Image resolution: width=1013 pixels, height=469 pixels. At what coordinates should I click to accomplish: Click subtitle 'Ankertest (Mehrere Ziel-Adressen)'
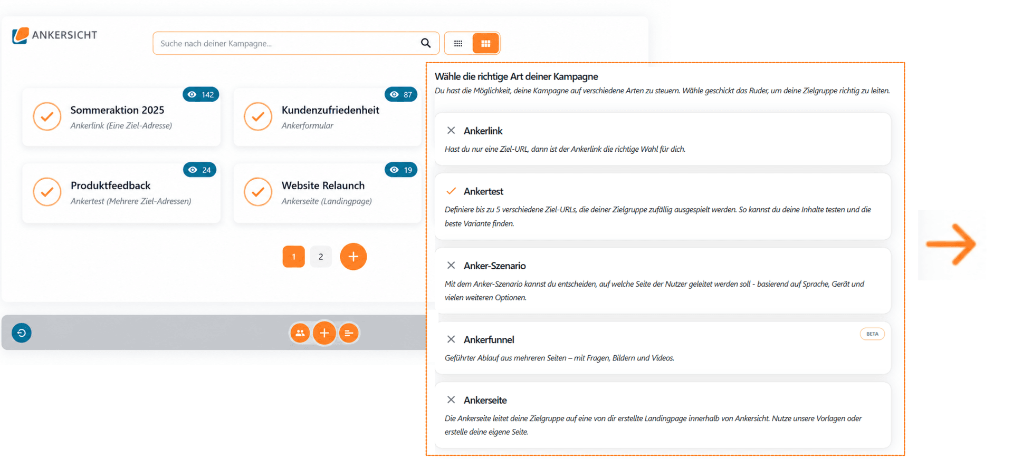pyautogui.click(x=131, y=201)
